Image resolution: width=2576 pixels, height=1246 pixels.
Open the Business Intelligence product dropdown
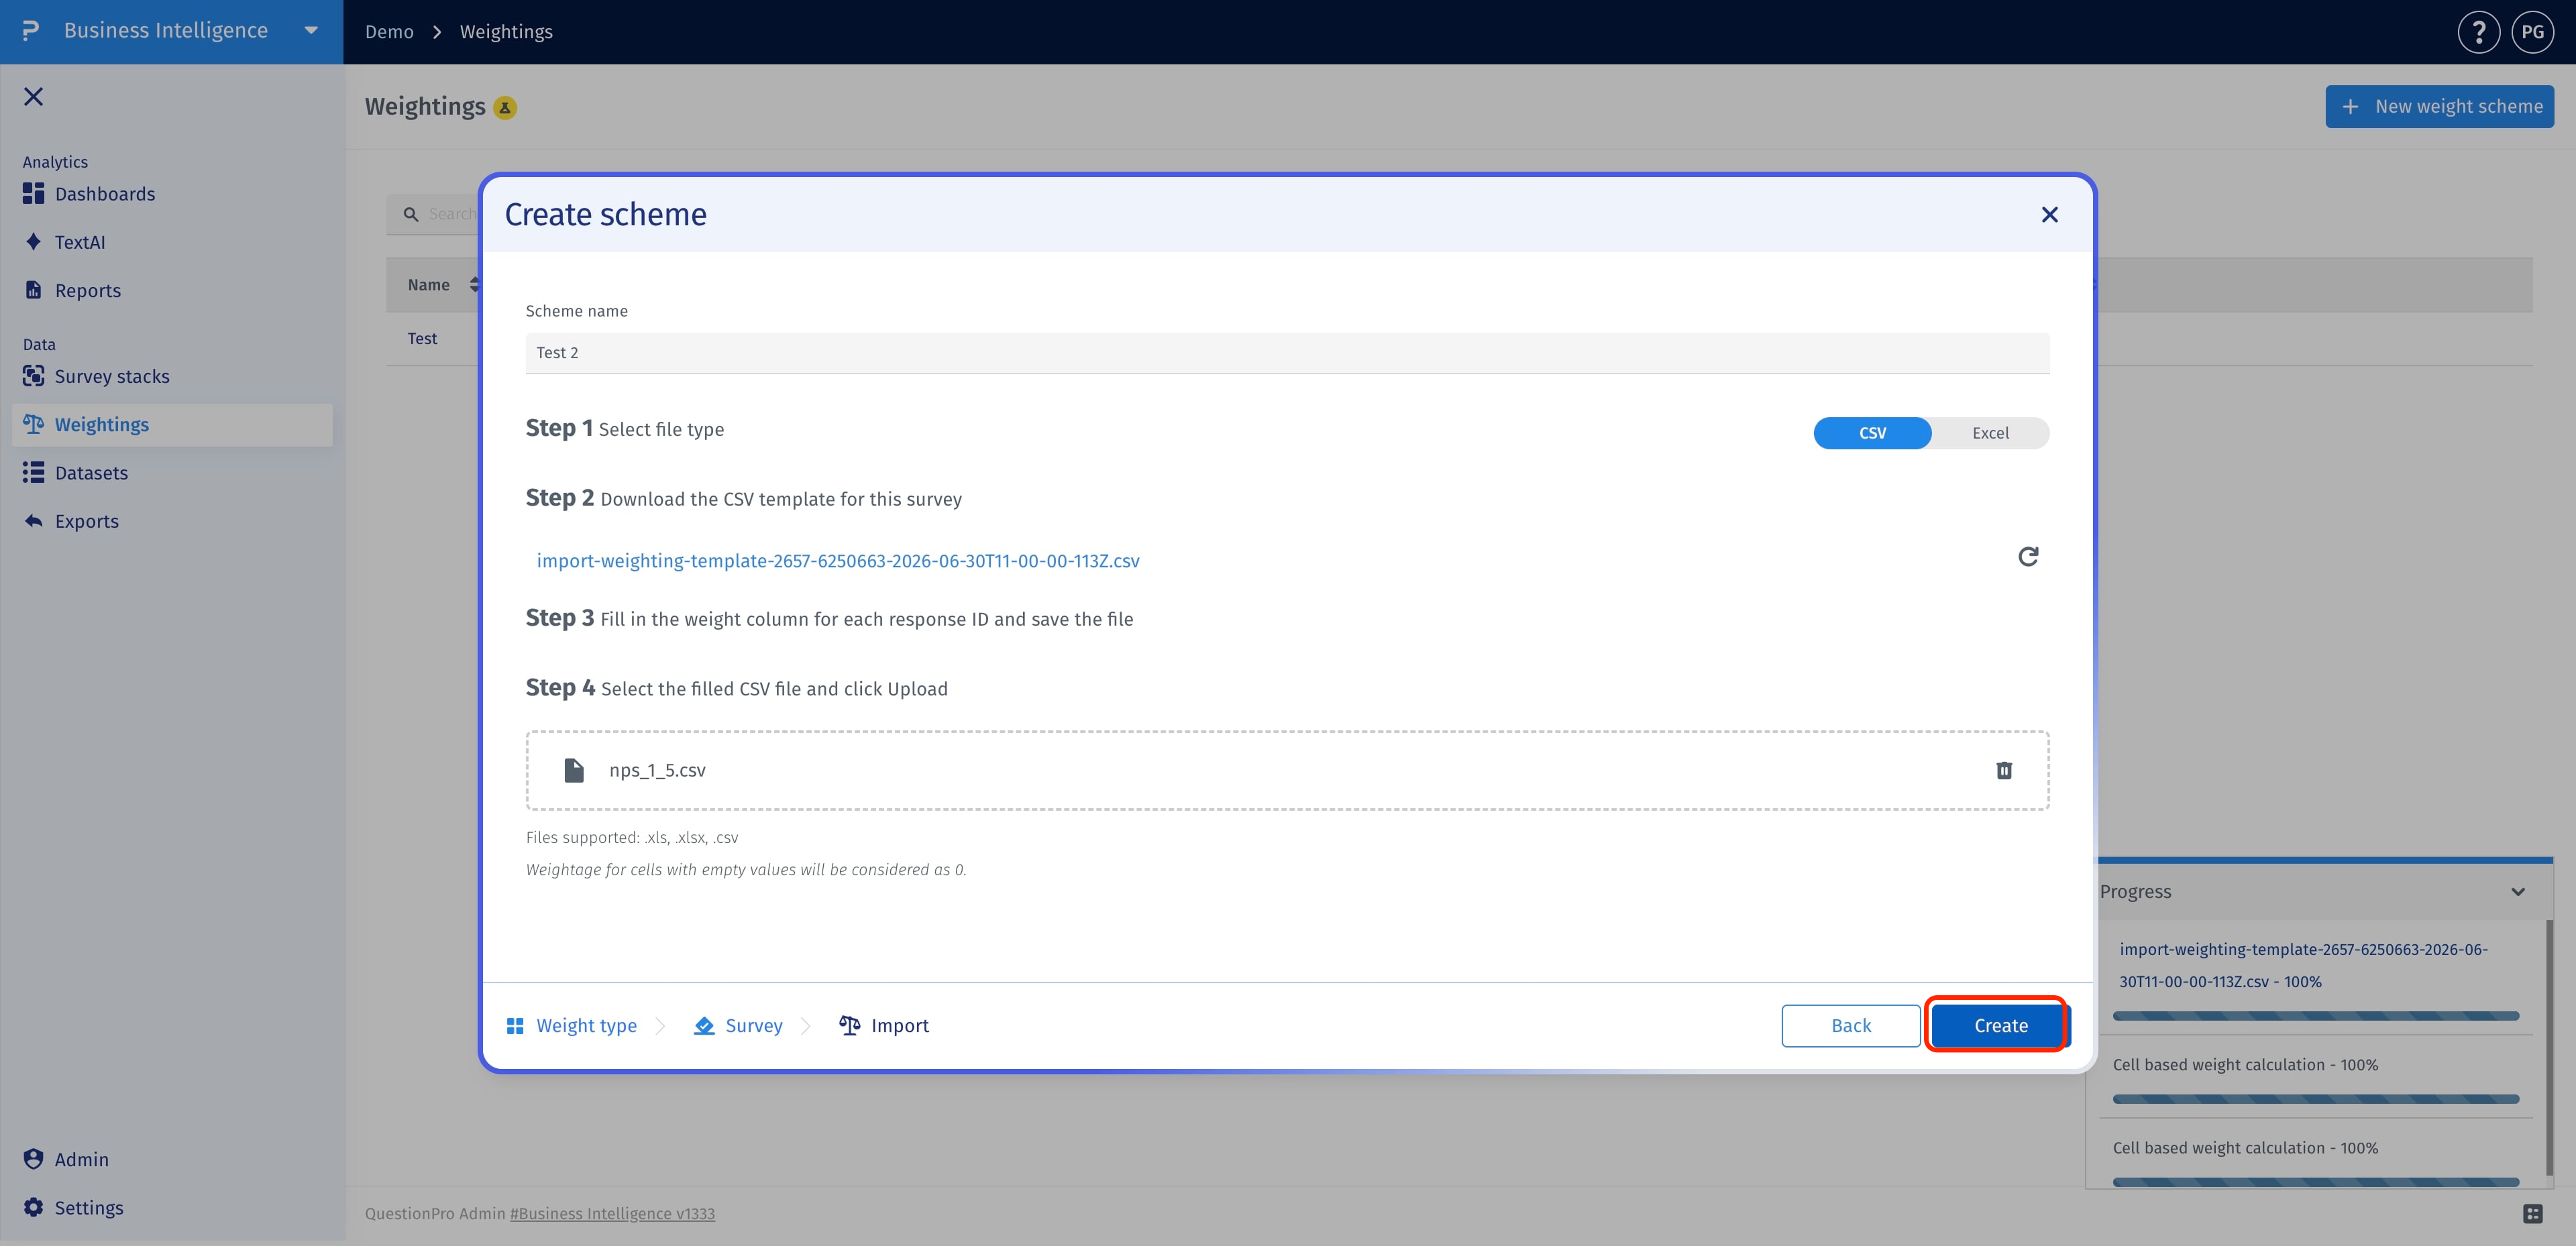[x=311, y=31]
